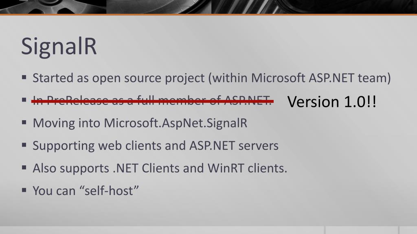417x234 pixels.
Task: Click the '(within Microsoft ASP.NET team)' phrase
Action: click(x=299, y=78)
